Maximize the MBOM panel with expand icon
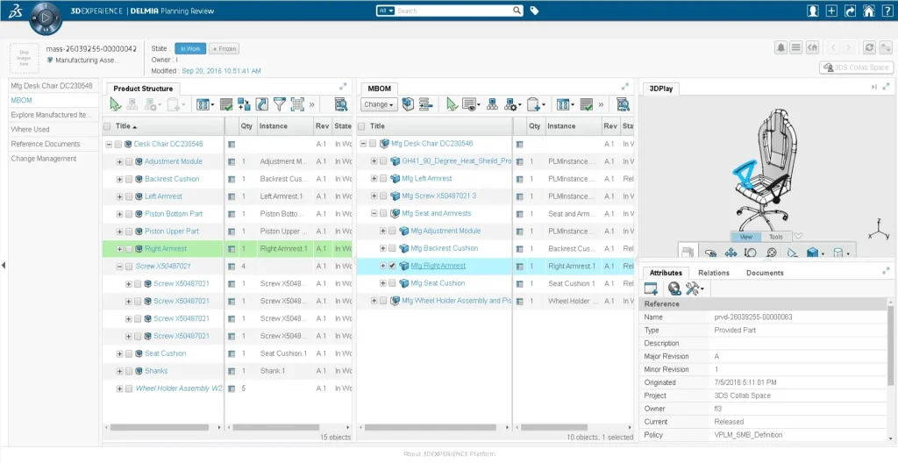The width and height of the screenshot is (898, 463). (624, 87)
